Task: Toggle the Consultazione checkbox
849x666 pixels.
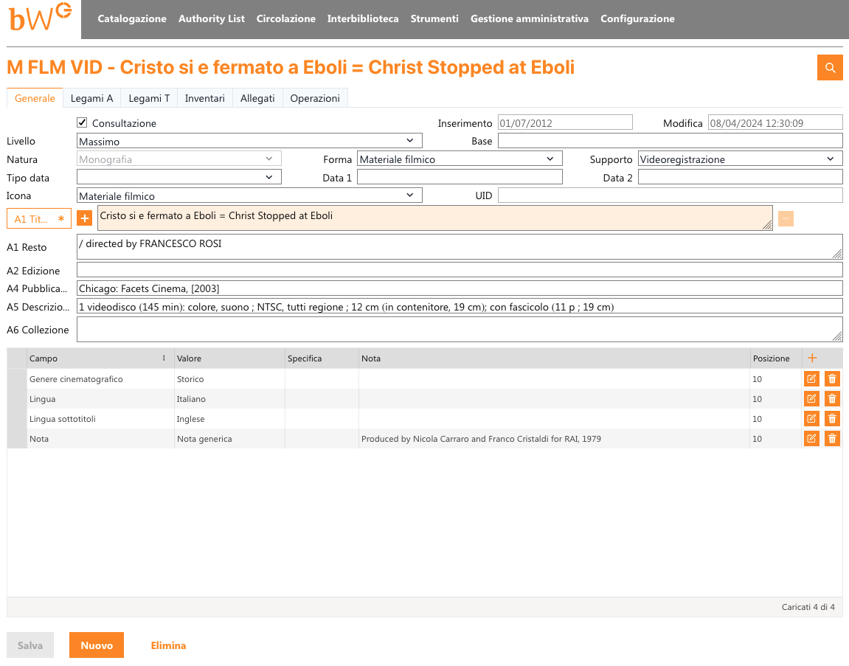Action: (83, 123)
